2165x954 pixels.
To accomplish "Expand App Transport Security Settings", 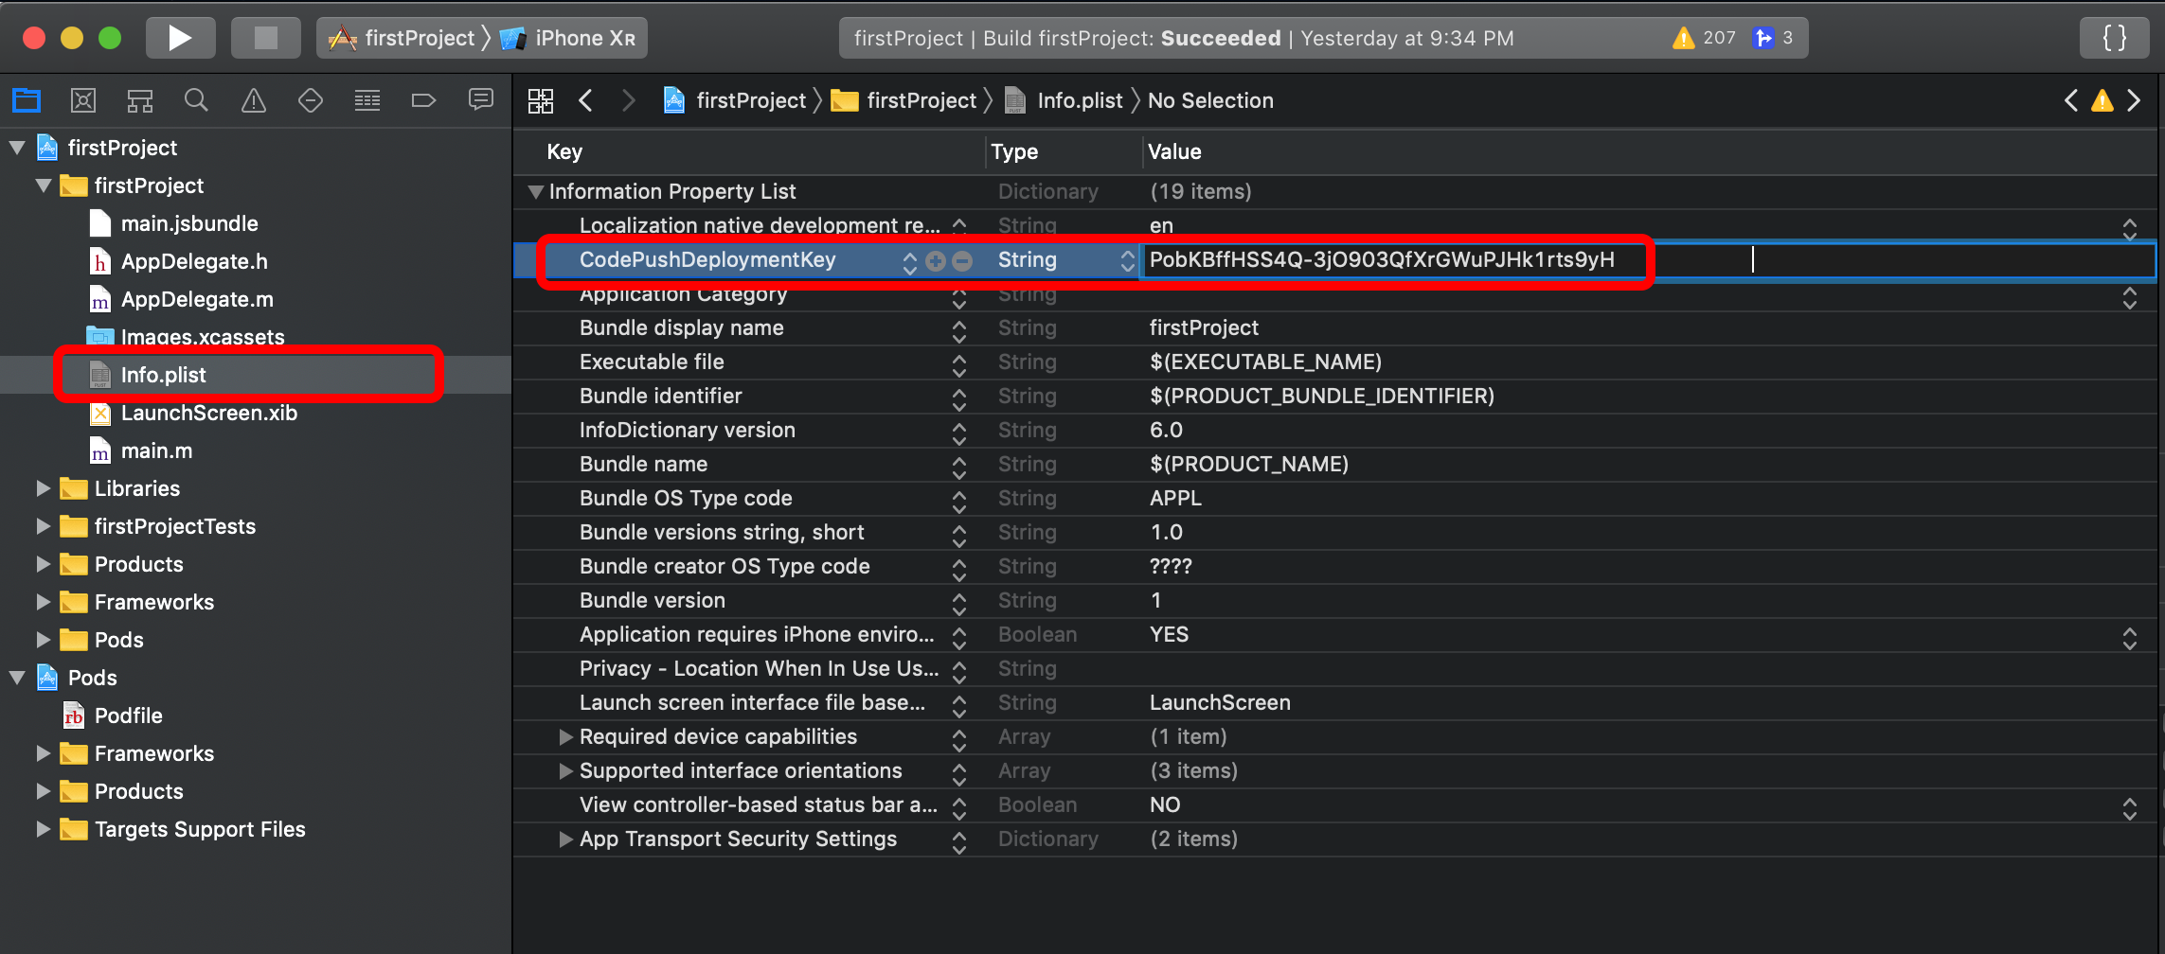I will tap(565, 839).
